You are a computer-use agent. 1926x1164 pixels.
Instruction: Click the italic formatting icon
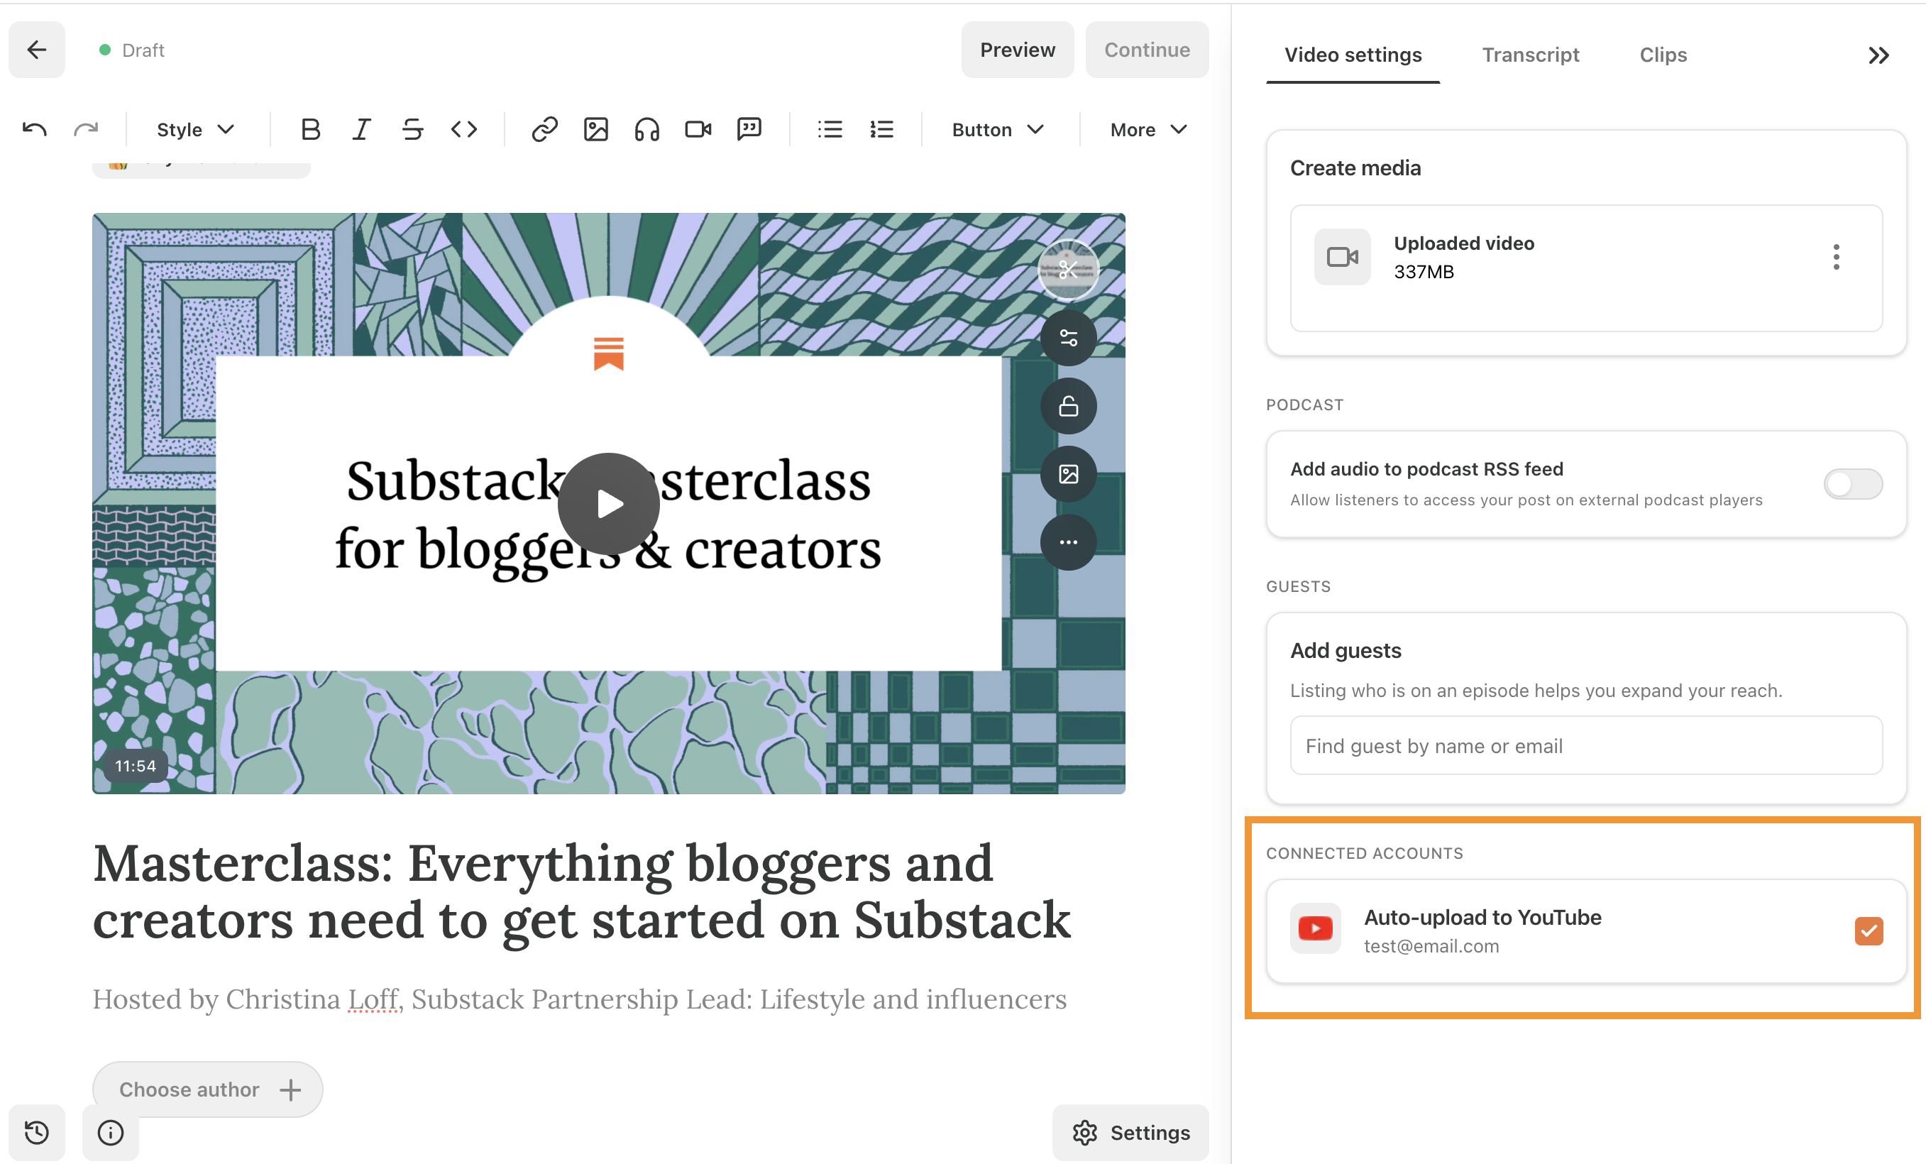coord(361,129)
